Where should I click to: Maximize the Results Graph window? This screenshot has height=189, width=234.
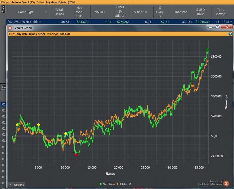click(217, 27)
